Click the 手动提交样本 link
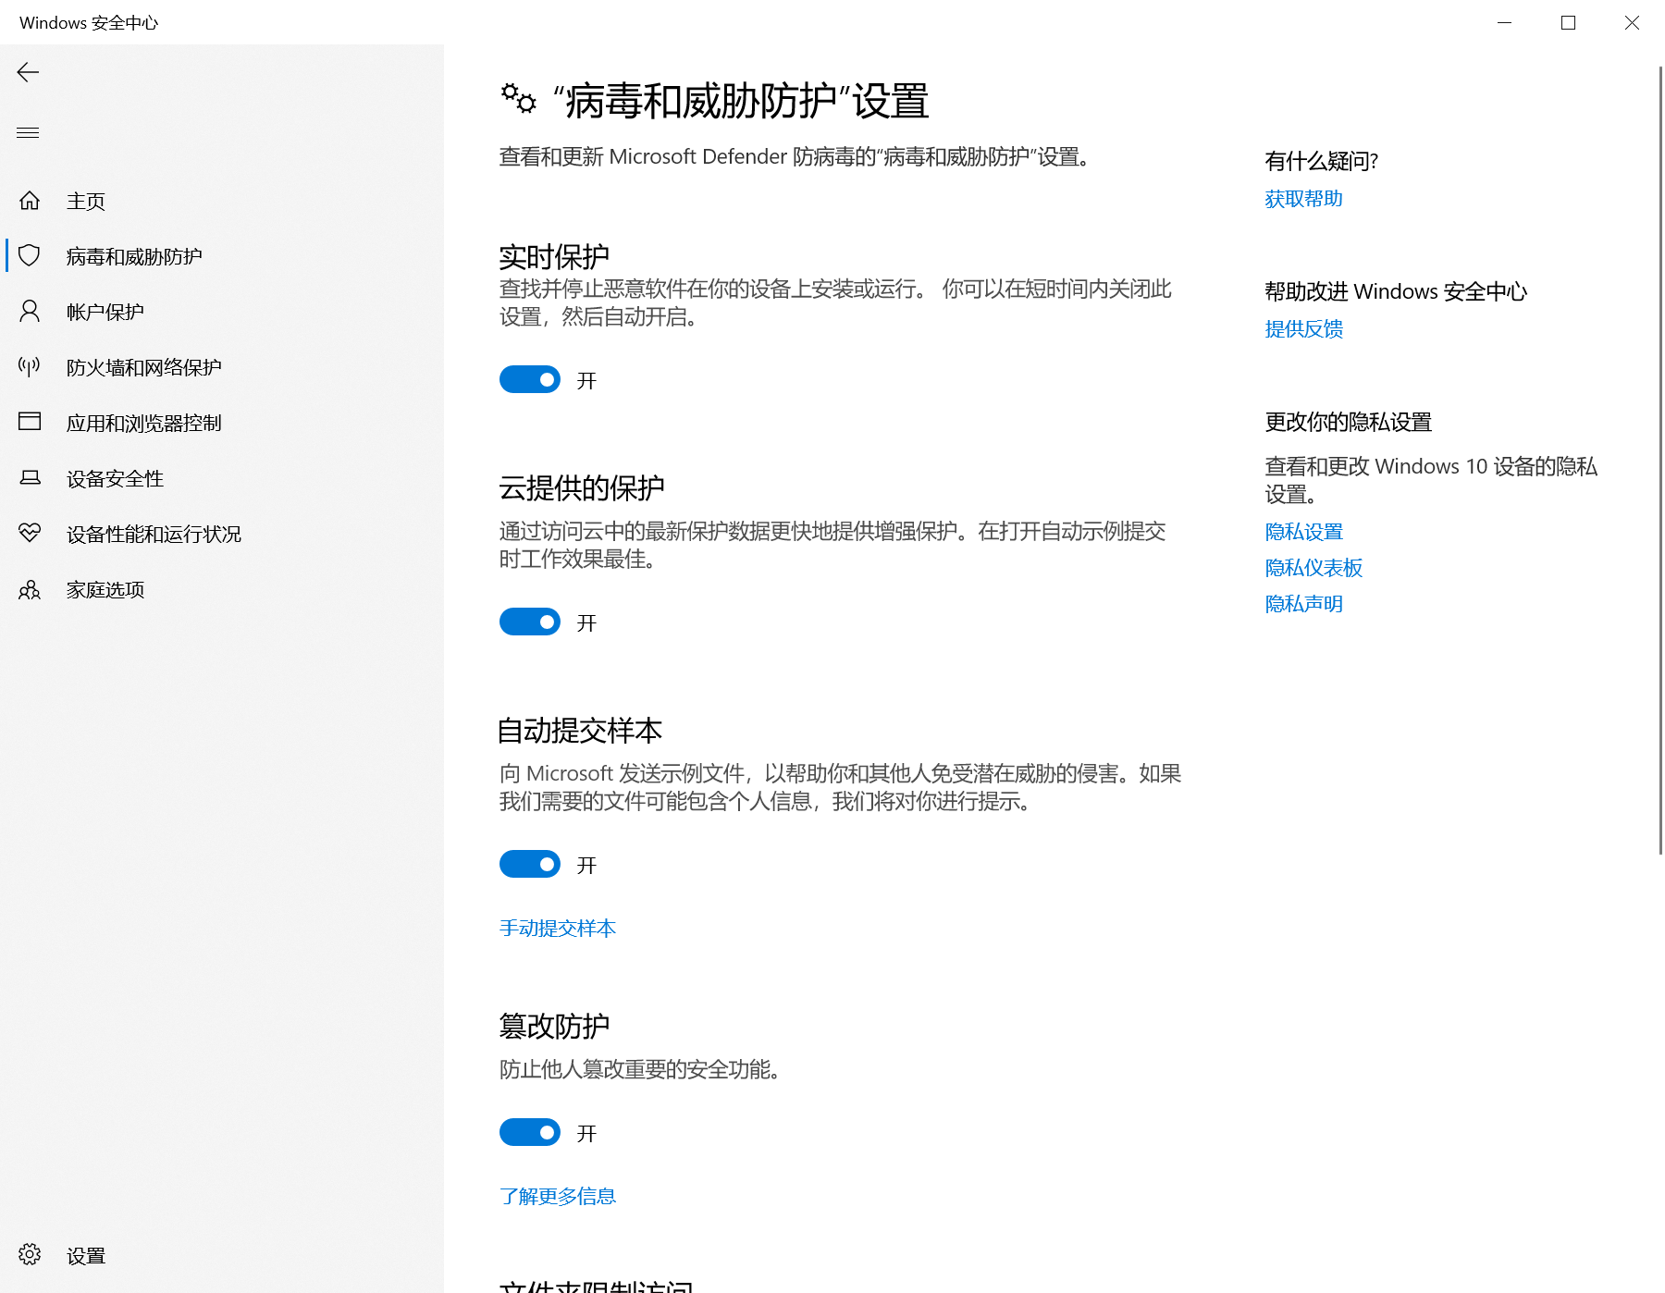 (558, 928)
